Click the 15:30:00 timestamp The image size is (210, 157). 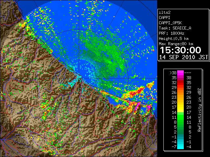pyautogui.click(x=180, y=50)
